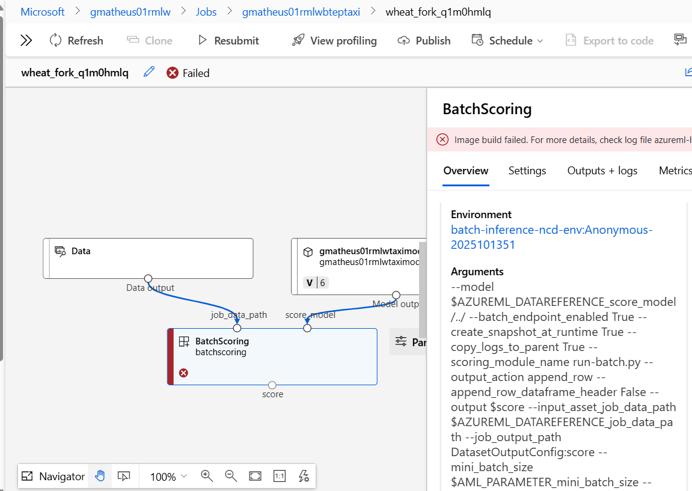This screenshot has width=692, height=491.
Task: Click Export to code
Action: 610,41
